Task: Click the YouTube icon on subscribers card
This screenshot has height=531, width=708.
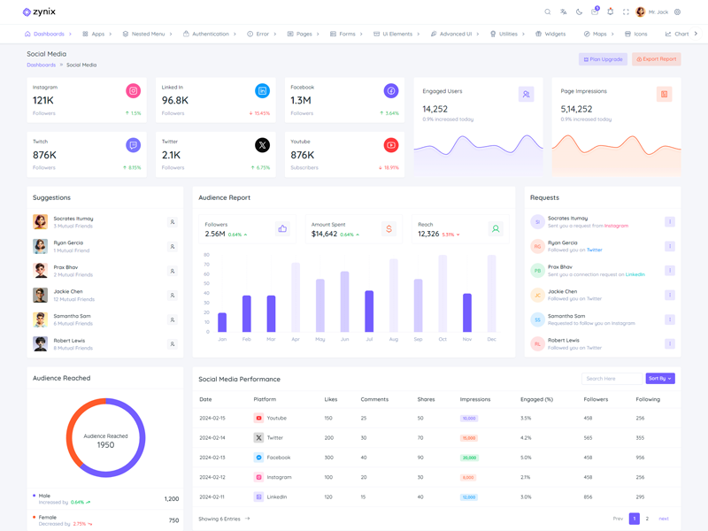Action: coord(391,145)
